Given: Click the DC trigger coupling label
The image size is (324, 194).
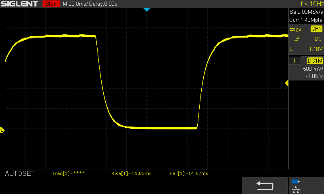Looking at the screenshot, I should pyautogui.click(x=318, y=39).
